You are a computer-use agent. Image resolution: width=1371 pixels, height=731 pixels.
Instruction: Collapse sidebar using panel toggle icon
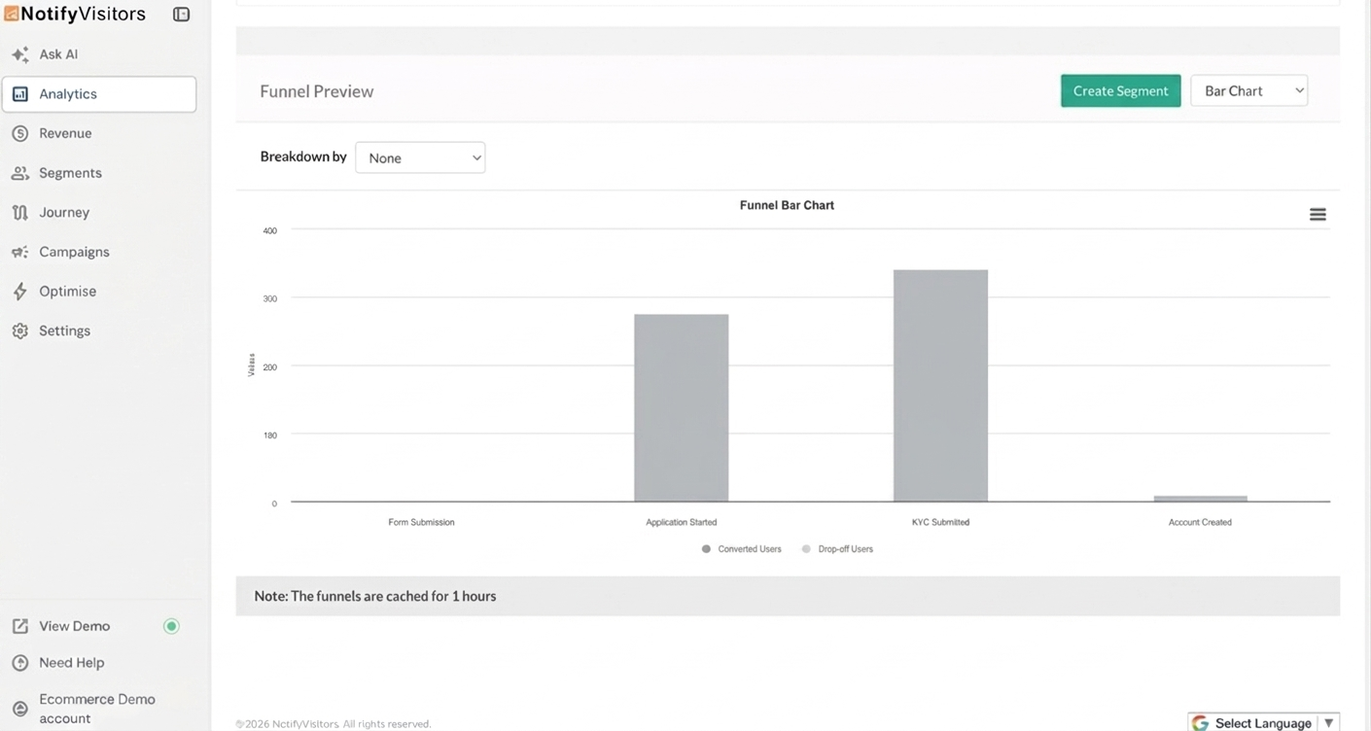[181, 15]
